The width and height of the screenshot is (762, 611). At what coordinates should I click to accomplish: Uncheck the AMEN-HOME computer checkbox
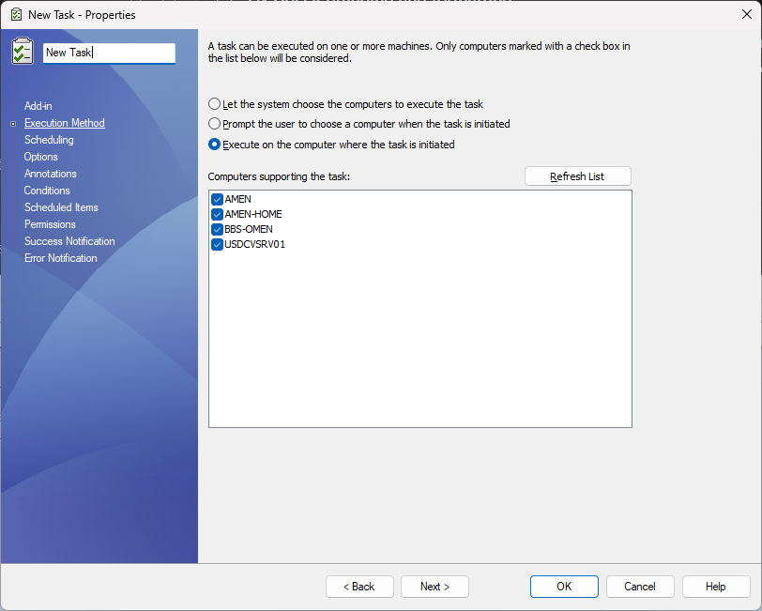[x=217, y=214]
